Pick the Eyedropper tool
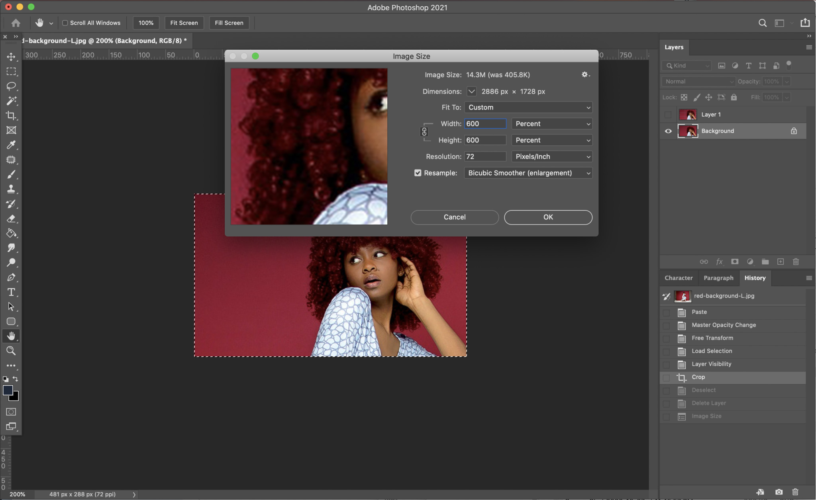The height and width of the screenshot is (500, 816). click(11, 145)
